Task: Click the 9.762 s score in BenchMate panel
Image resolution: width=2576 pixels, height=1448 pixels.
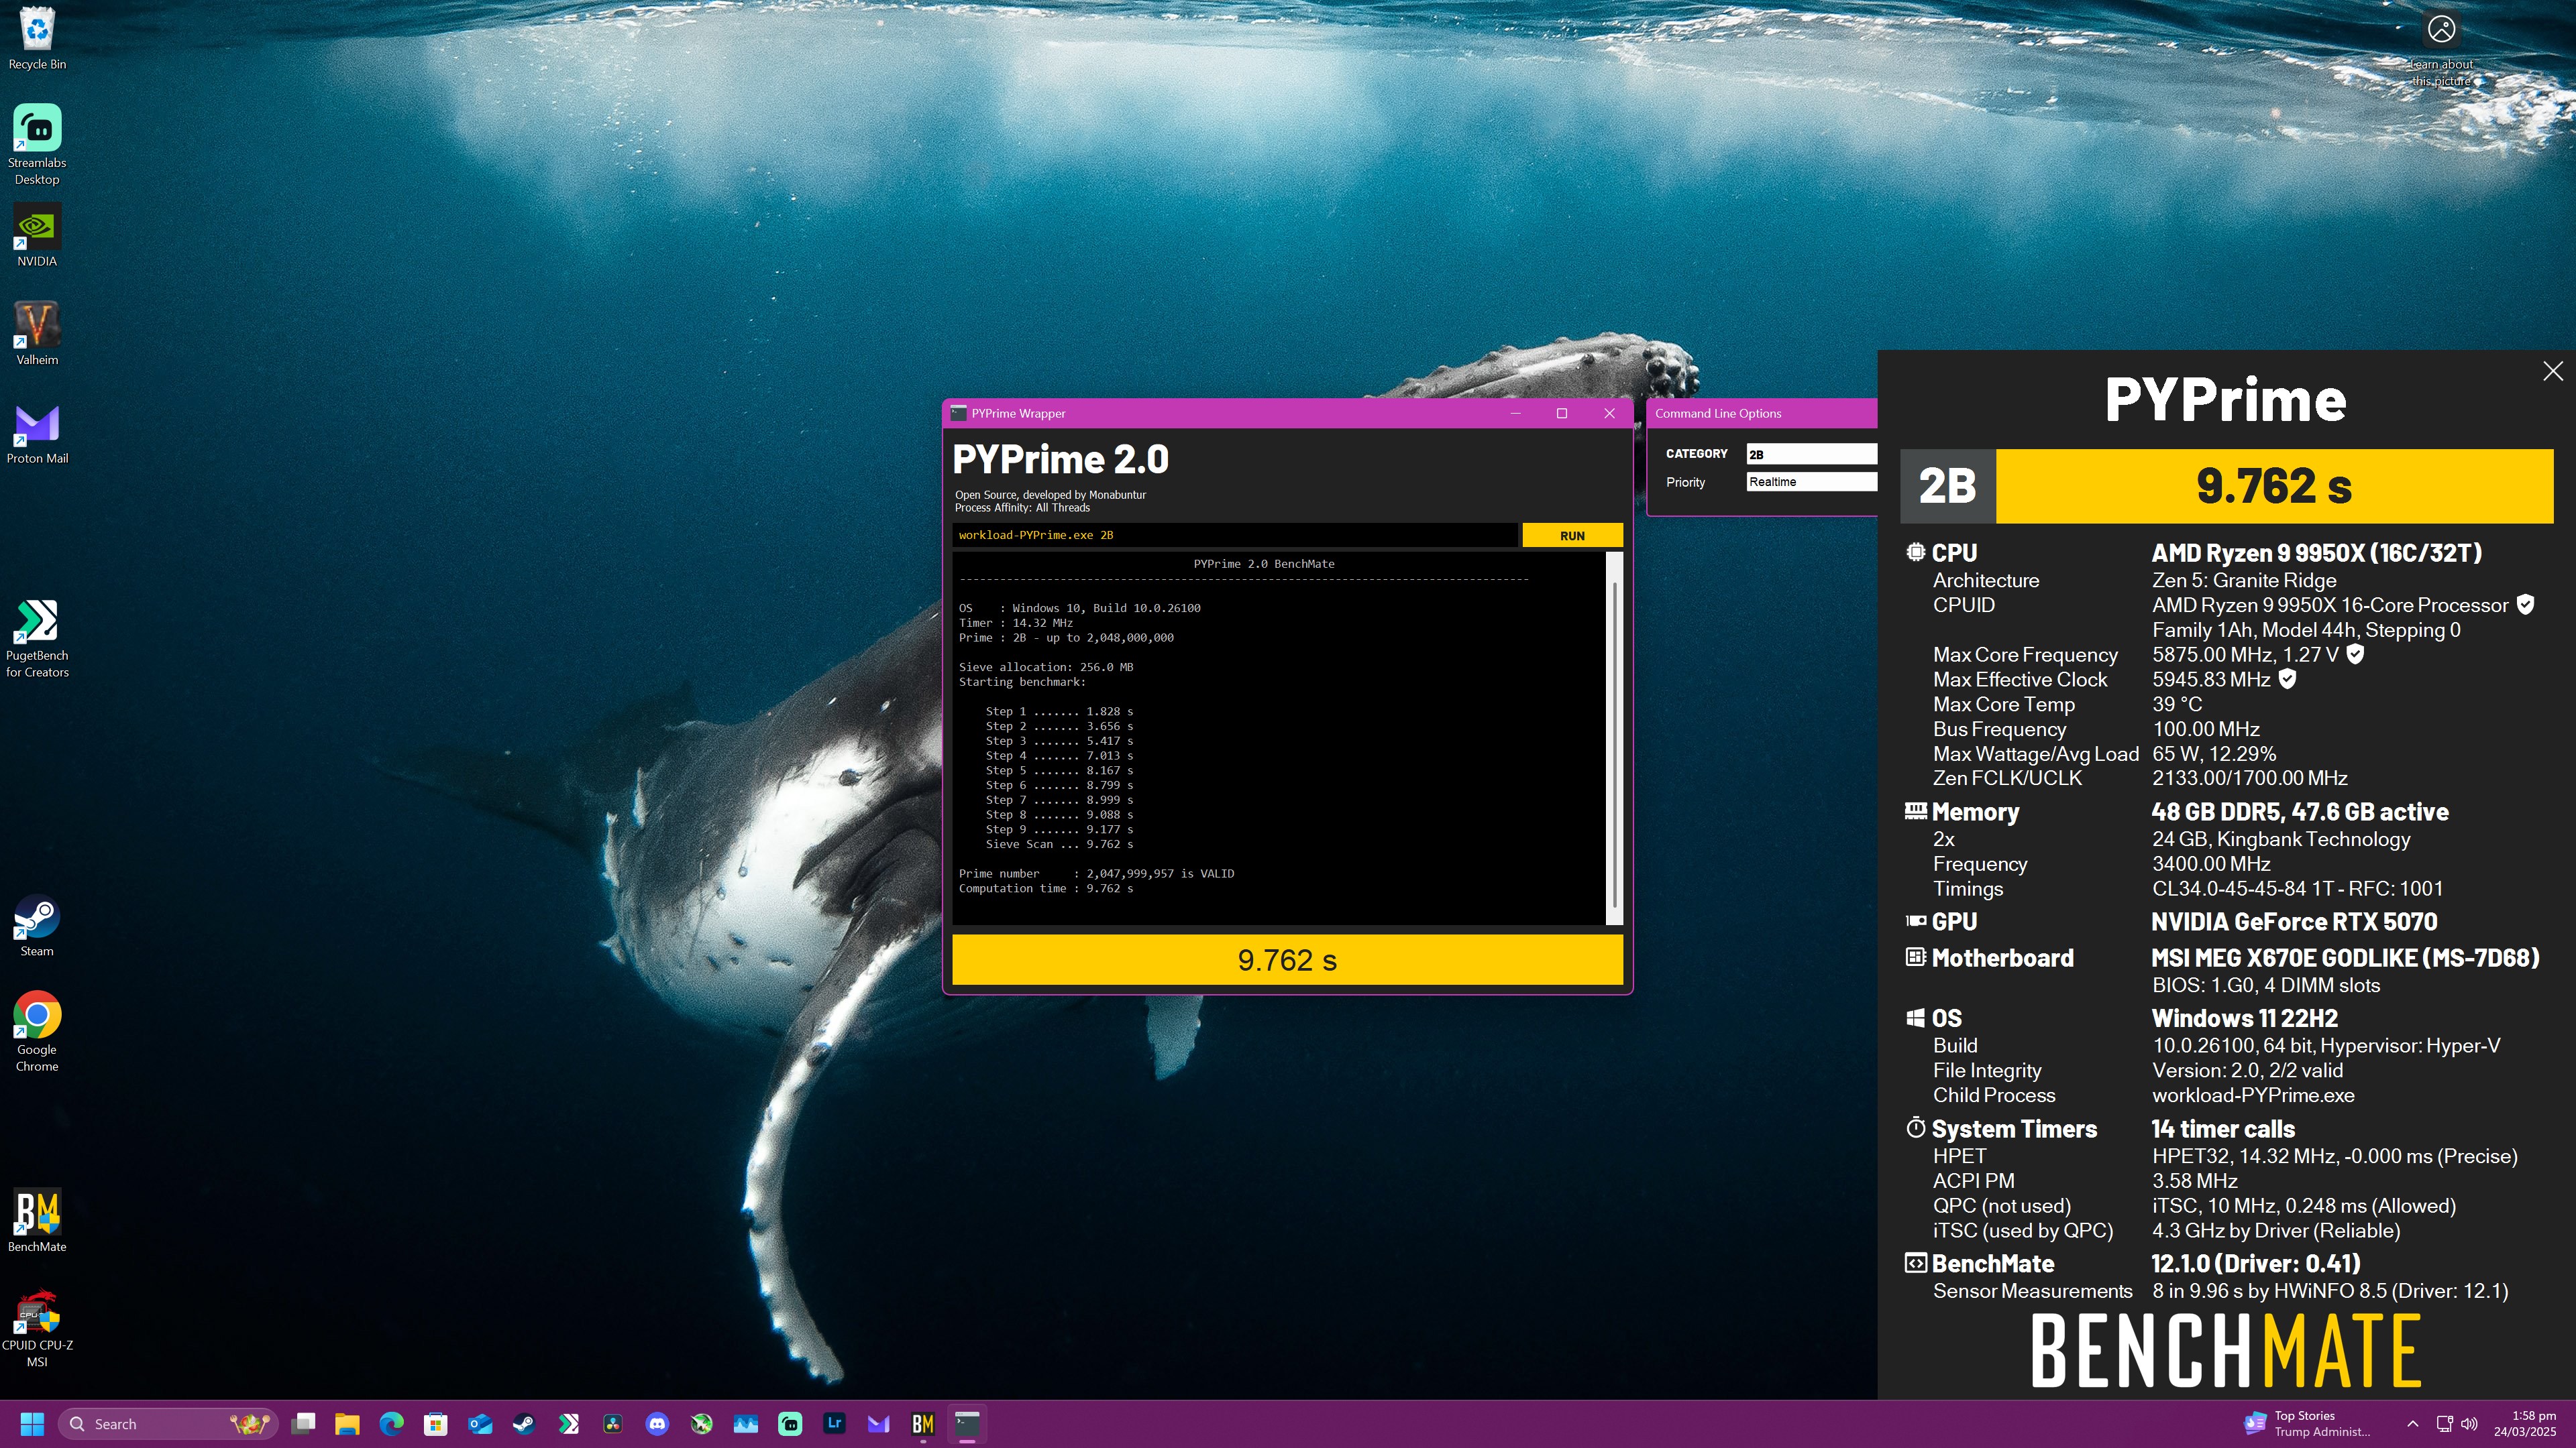Action: click(2274, 487)
